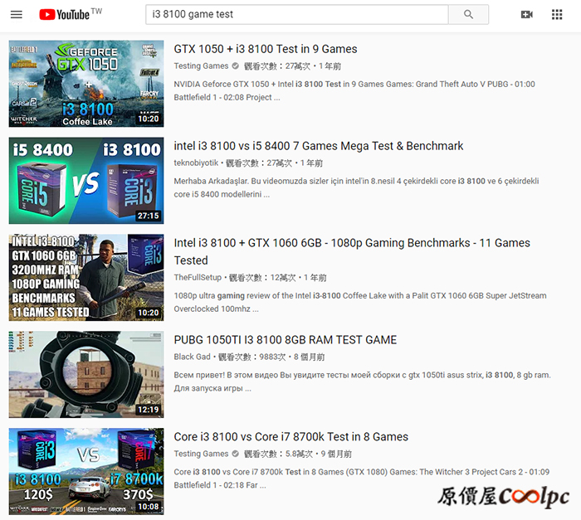581x520 pixels.
Task: Click verified badge on i7 8700k result
Action: [x=235, y=454]
